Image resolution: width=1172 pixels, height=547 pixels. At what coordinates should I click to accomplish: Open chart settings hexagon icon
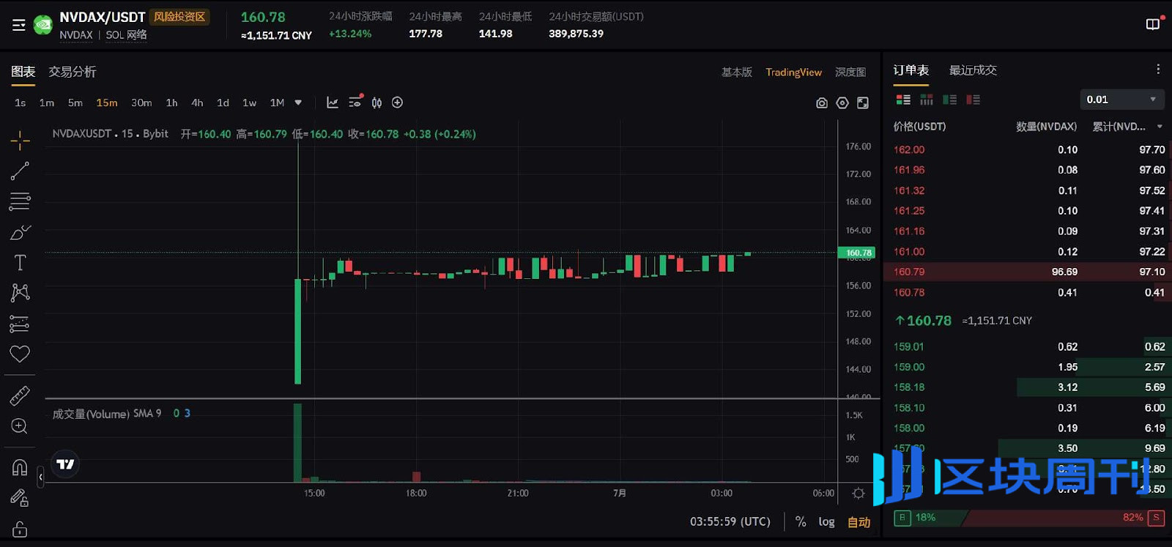pos(842,103)
